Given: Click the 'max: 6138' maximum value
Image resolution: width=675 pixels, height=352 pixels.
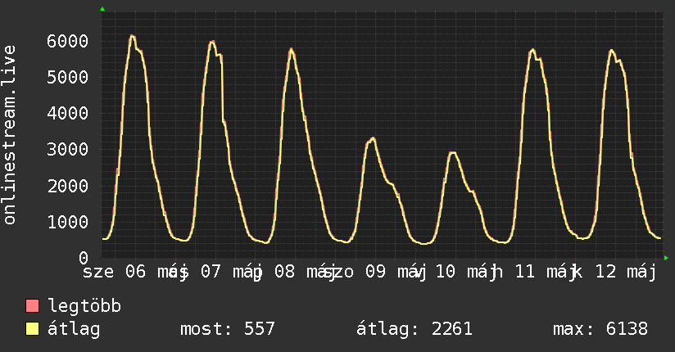Looking at the screenshot, I should (x=600, y=329).
